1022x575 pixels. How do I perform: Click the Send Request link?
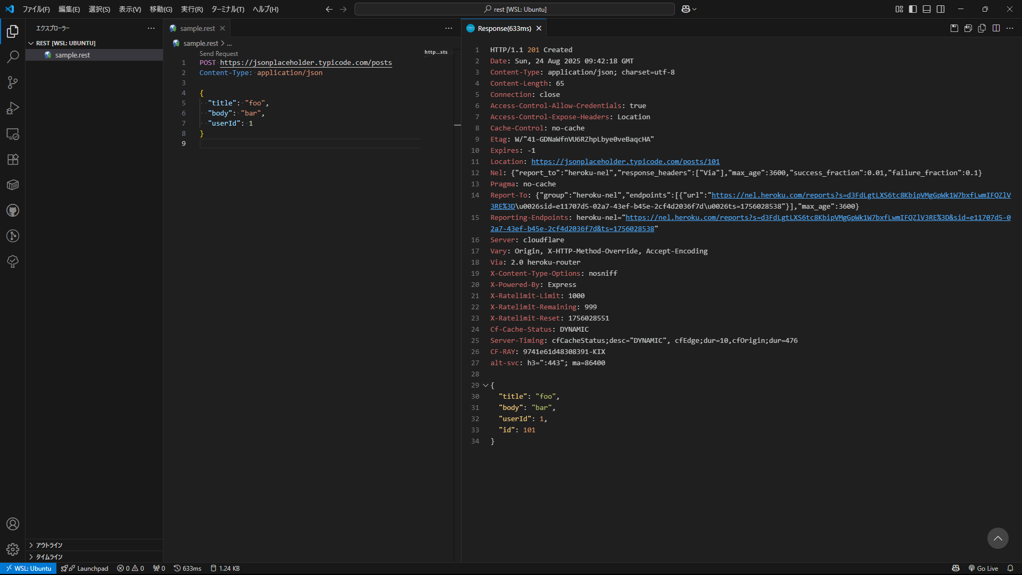(219, 53)
